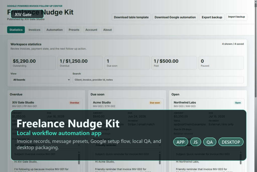Click the QA pill tag
257x172 pixels.
point(210,142)
